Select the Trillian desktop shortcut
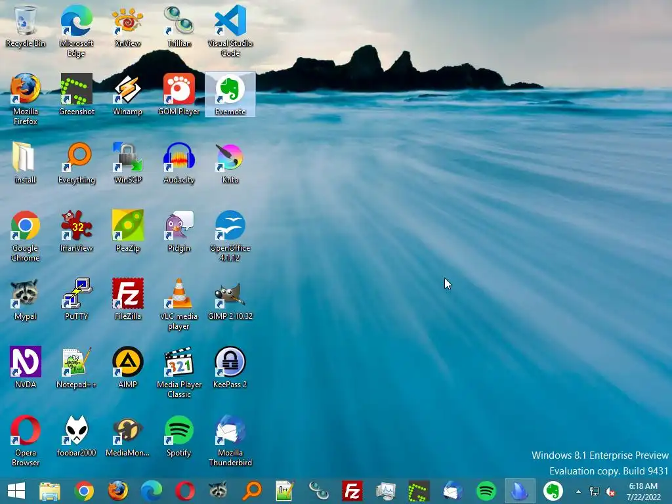 (179, 27)
